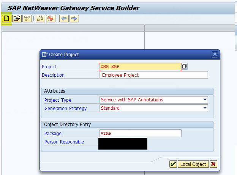This screenshot has height=175, width=237.
Task: Navigate back with the left arrow icon
Action: [x=64, y=19]
